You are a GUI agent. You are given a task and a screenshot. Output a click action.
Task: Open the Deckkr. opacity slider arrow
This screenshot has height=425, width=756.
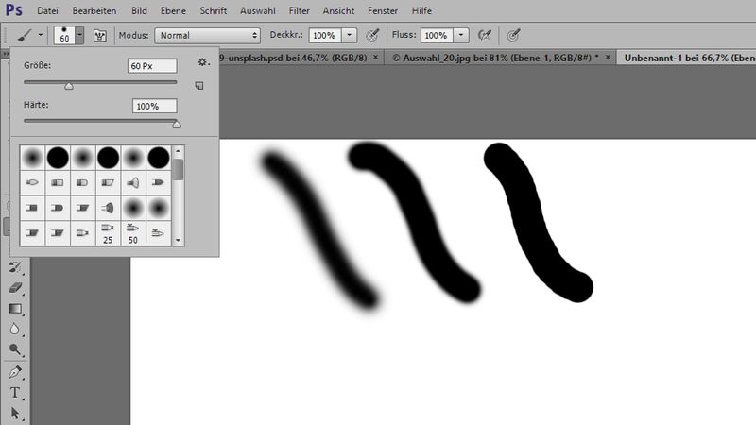[x=350, y=35]
